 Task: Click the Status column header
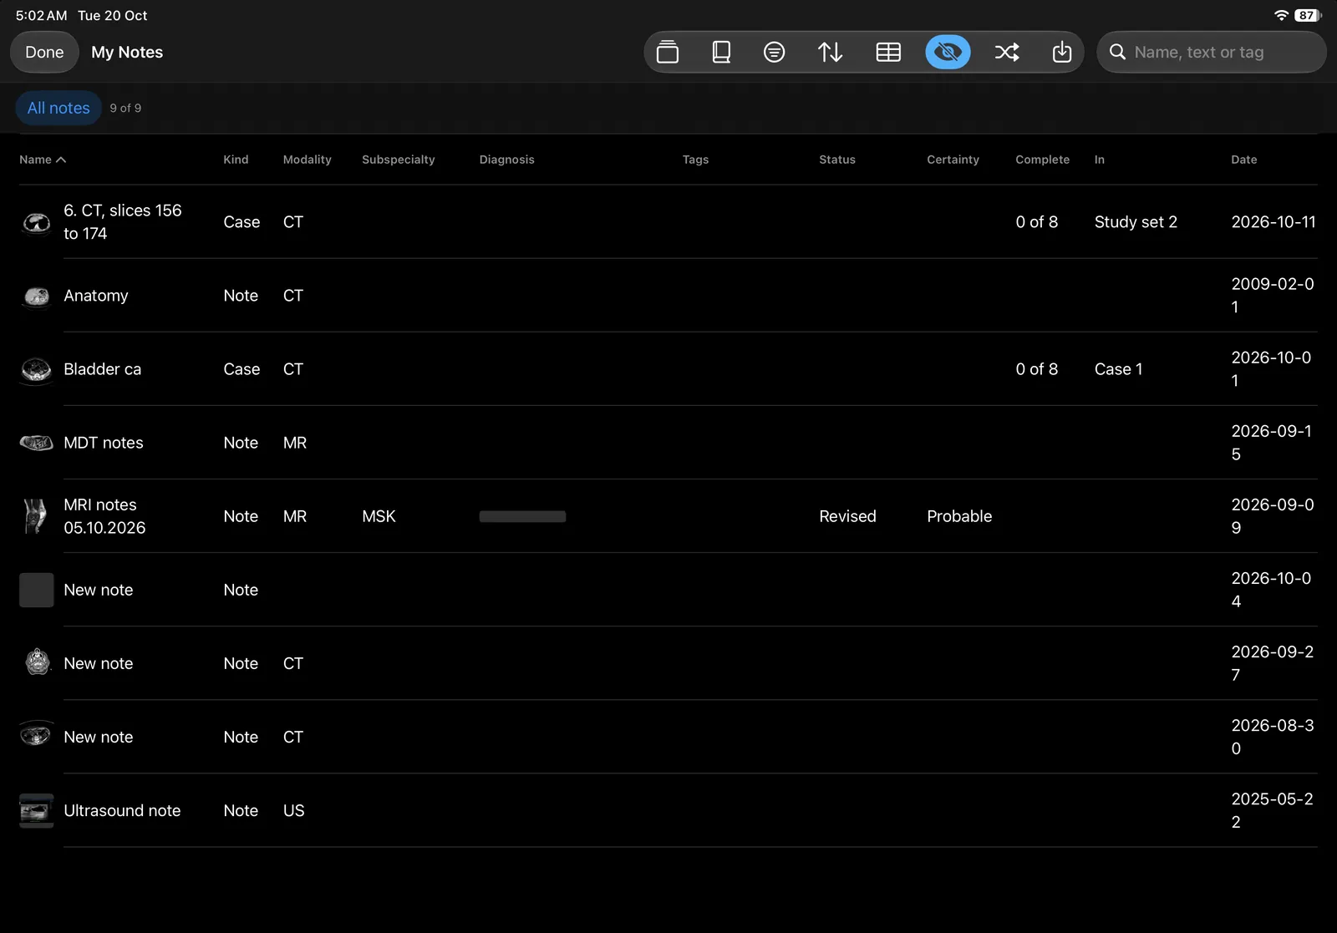837,160
